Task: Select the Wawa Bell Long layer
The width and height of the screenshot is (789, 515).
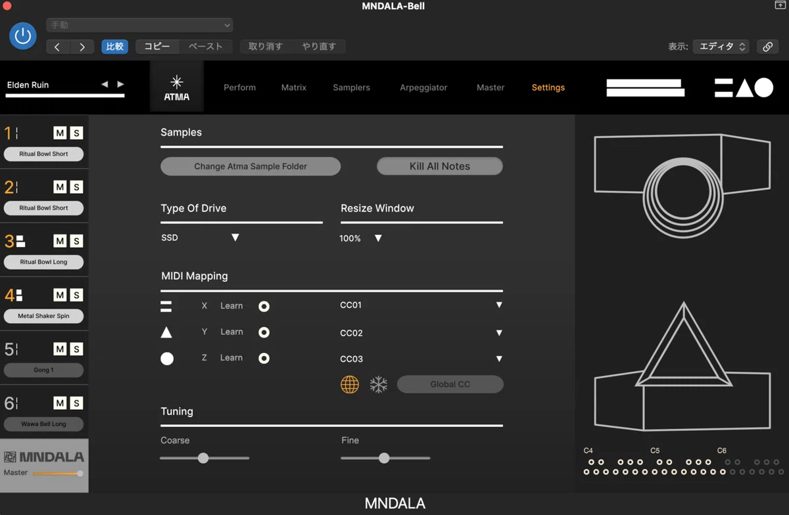Action: pyautogui.click(x=44, y=424)
